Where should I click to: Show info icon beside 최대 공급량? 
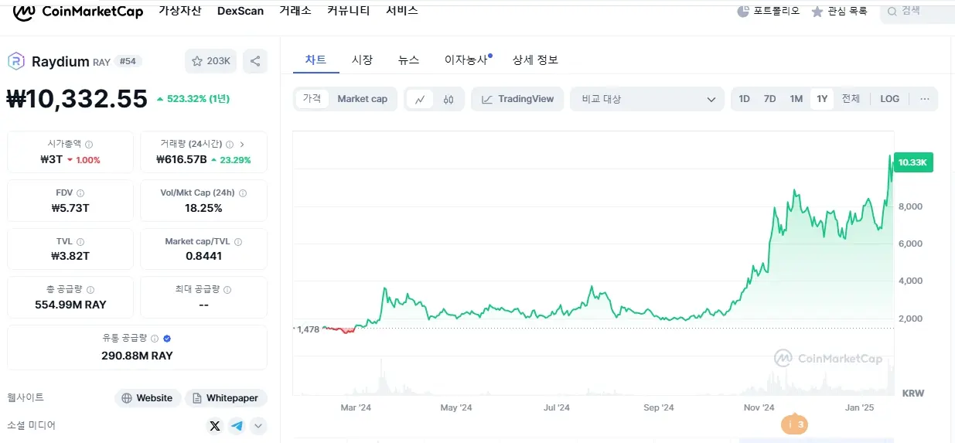(227, 290)
